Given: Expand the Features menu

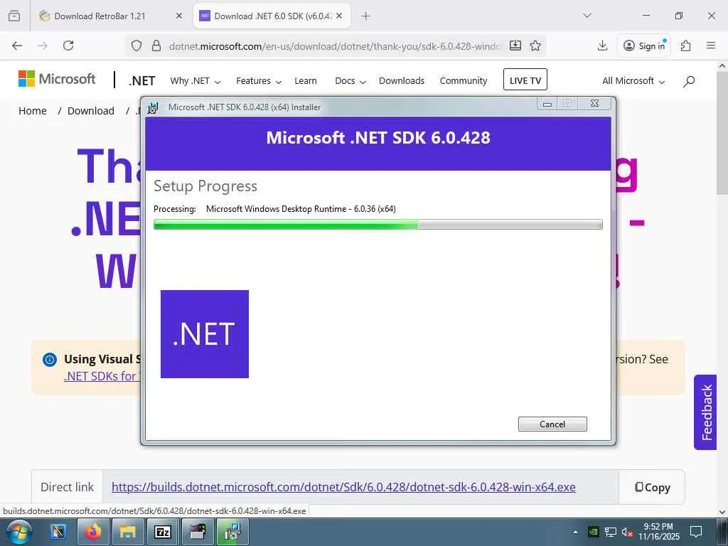Looking at the screenshot, I should (x=259, y=81).
